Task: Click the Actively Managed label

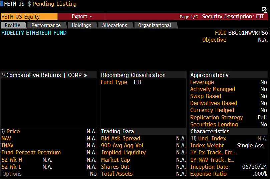Action: tap(213, 89)
